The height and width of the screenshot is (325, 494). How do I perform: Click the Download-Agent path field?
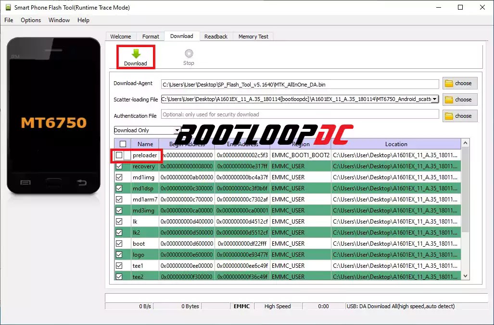coord(300,84)
